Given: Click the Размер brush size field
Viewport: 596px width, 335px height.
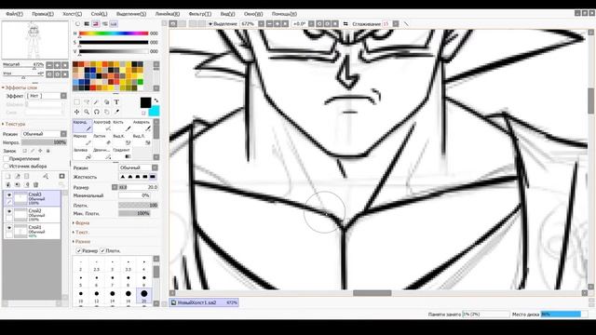Looking at the screenshot, I should 139,187.
